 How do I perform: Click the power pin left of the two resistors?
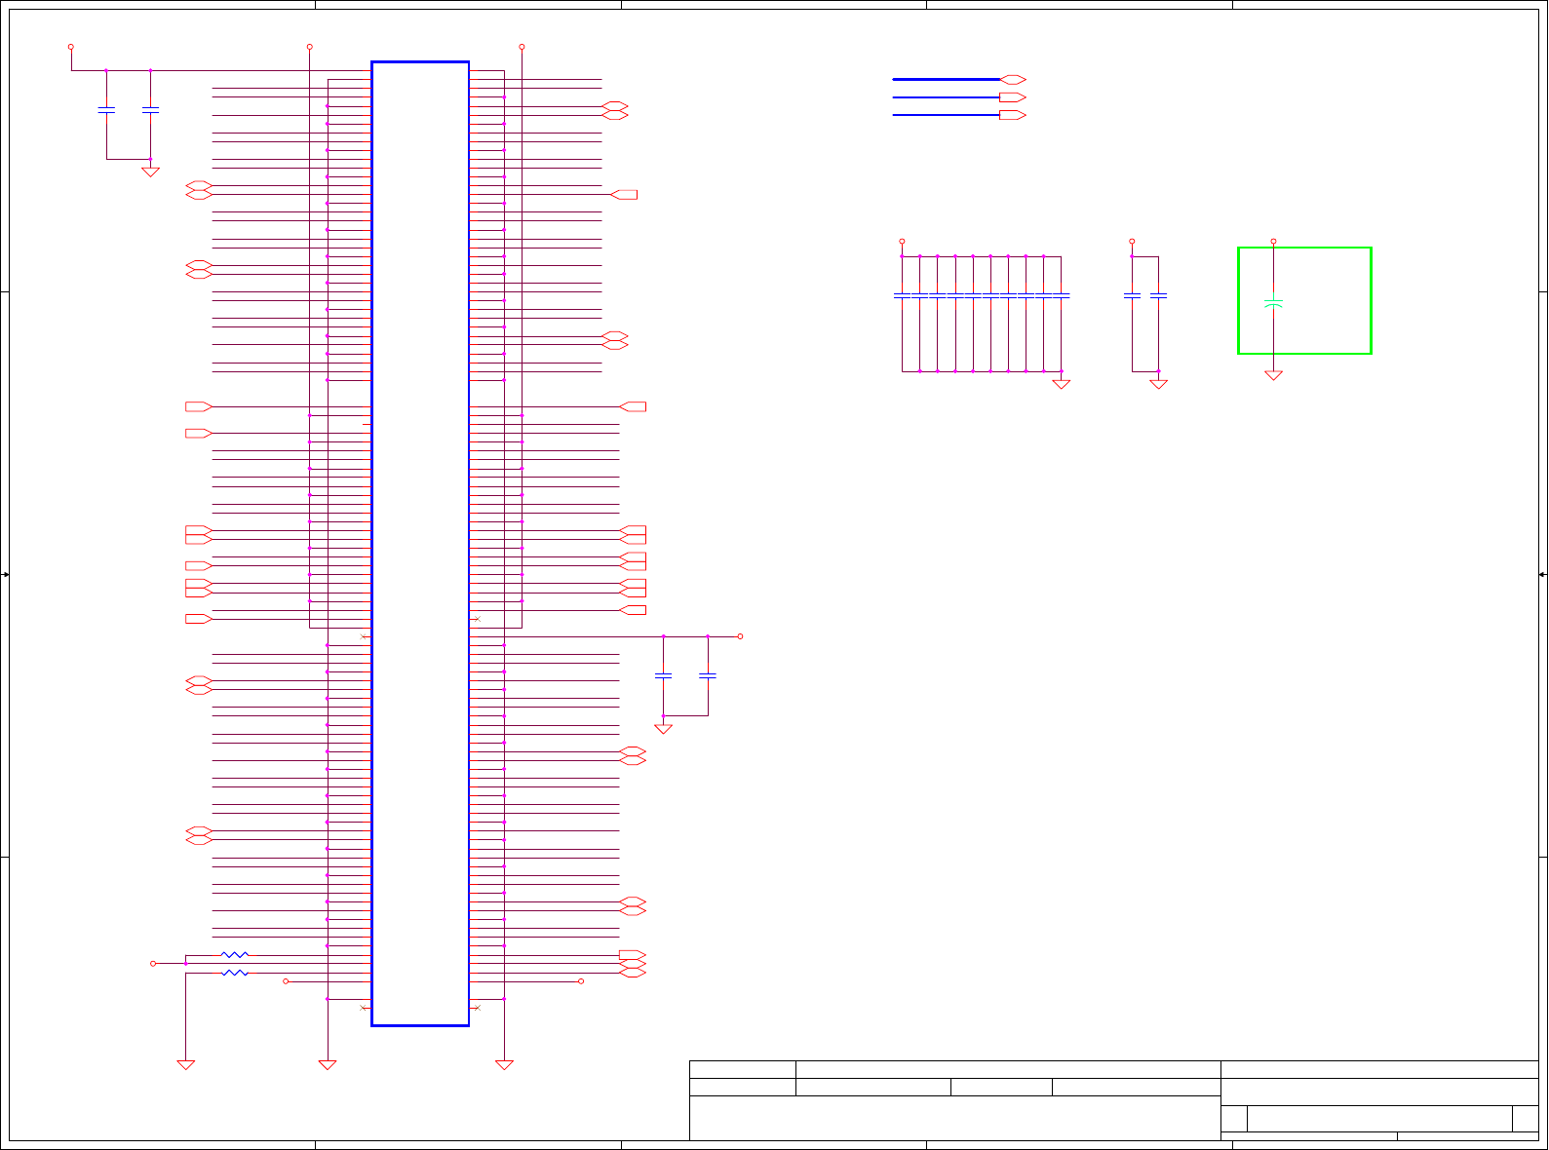[x=153, y=963]
